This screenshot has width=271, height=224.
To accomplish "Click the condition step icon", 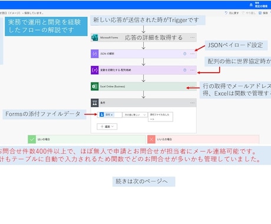I will click(95, 103).
